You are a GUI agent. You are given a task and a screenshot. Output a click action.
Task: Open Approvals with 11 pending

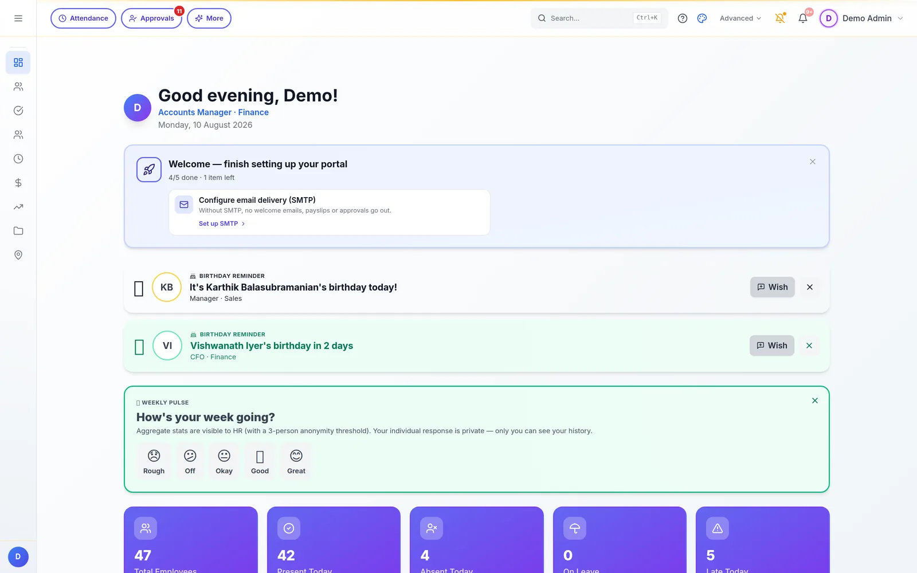151,18
